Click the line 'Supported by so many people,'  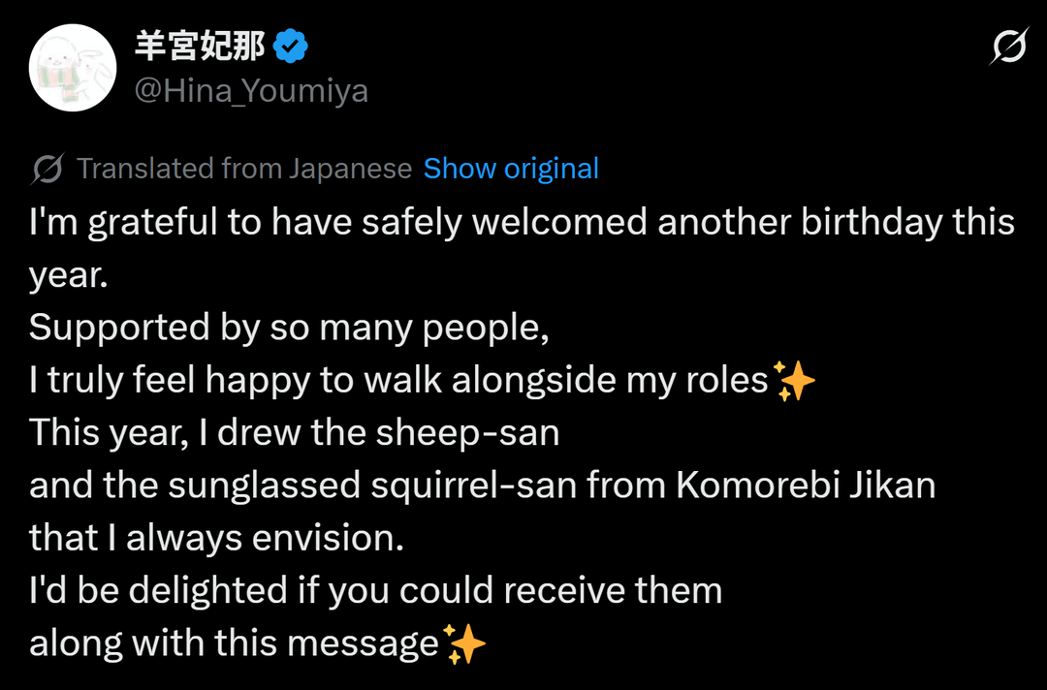[289, 328]
